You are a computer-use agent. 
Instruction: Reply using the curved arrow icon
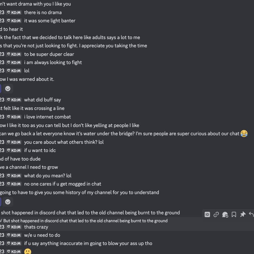[x=251, y=214]
